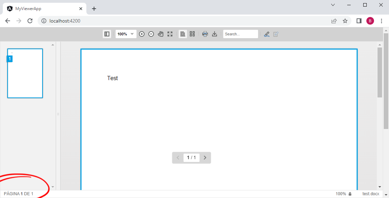Click the test.docx file name
The width and height of the screenshot is (389, 198).
point(371,194)
